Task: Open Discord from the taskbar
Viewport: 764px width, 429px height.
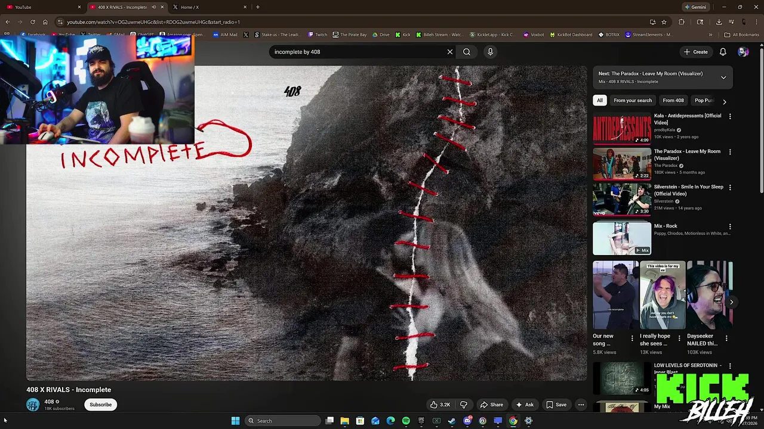Action: point(467,421)
